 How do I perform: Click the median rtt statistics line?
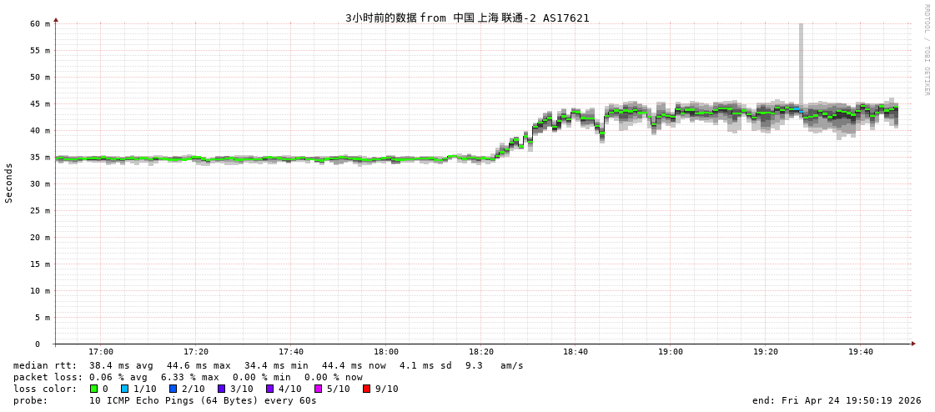(x=268, y=365)
